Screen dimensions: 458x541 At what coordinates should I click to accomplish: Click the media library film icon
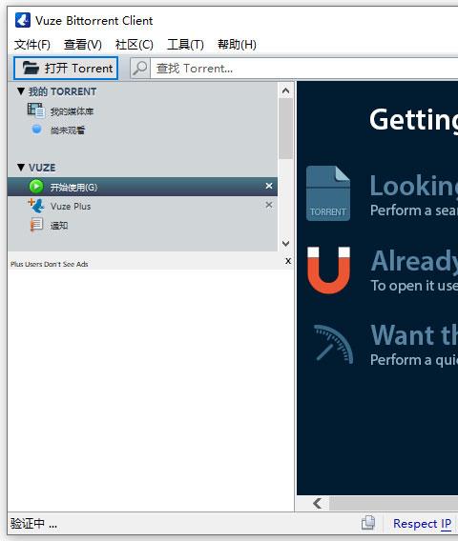click(x=36, y=110)
